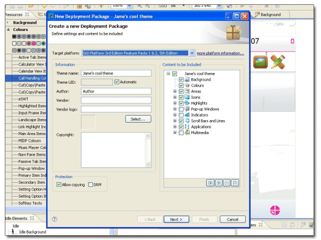This screenshot has height=240, width=321.
Task: Uncheck the Scroll Bars and Lines checkbox
Action: click(x=181, y=121)
